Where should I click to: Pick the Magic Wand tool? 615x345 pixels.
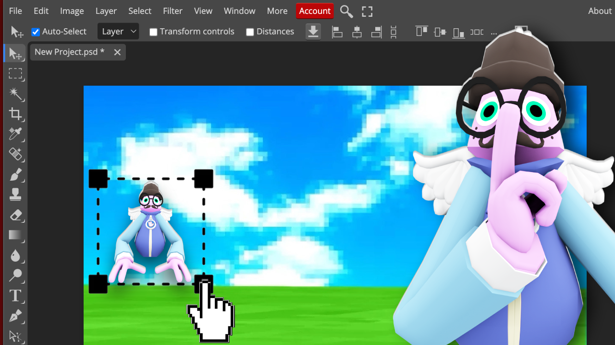pyautogui.click(x=15, y=93)
